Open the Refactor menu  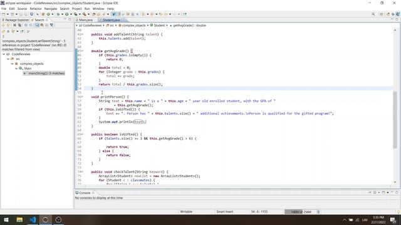pyautogui.click(x=36, y=9)
